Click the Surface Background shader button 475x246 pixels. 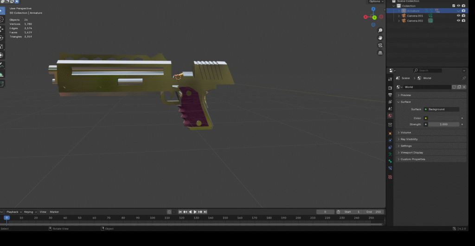tap(441, 109)
